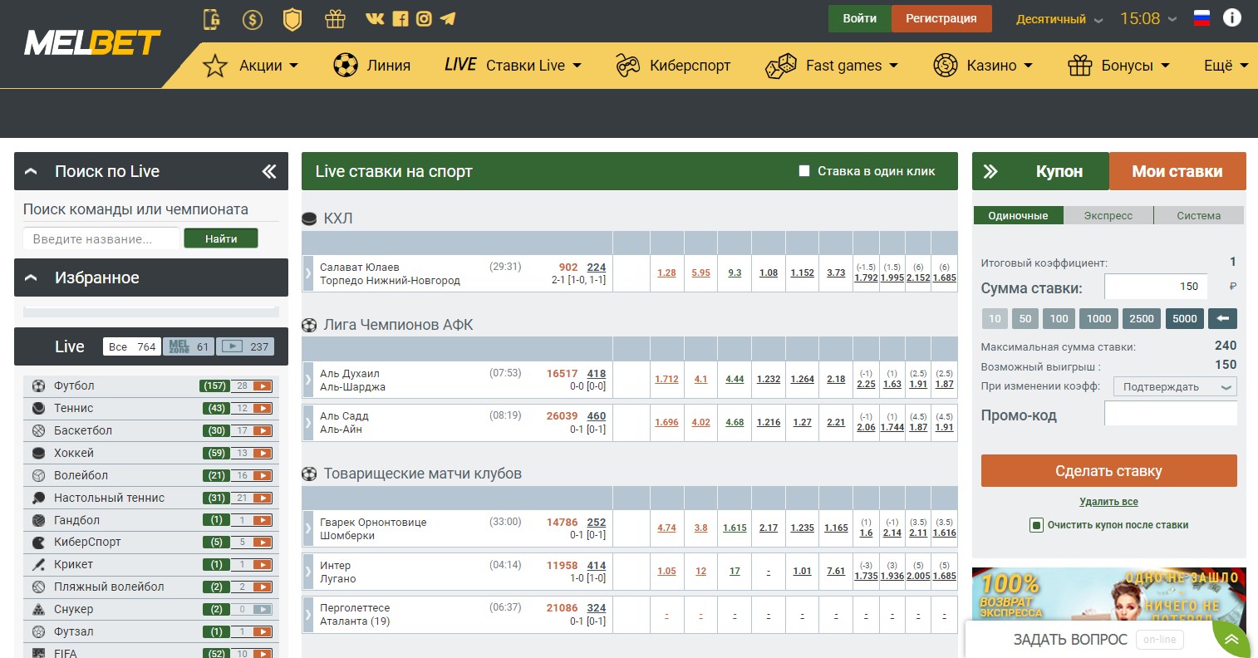Click the Удалить все link
This screenshot has height=658, width=1258.
[x=1108, y=502]
